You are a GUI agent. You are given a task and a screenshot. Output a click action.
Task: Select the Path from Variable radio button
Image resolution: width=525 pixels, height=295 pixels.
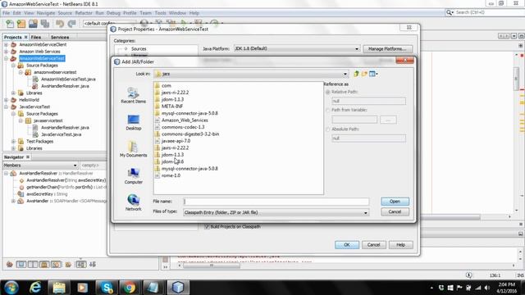click(x=328, y=110)
